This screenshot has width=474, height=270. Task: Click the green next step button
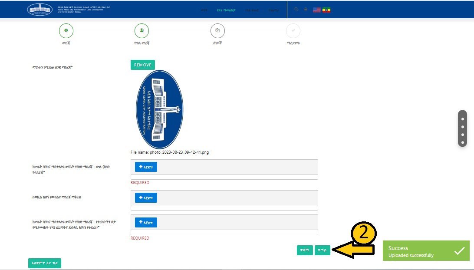[322, 250]
